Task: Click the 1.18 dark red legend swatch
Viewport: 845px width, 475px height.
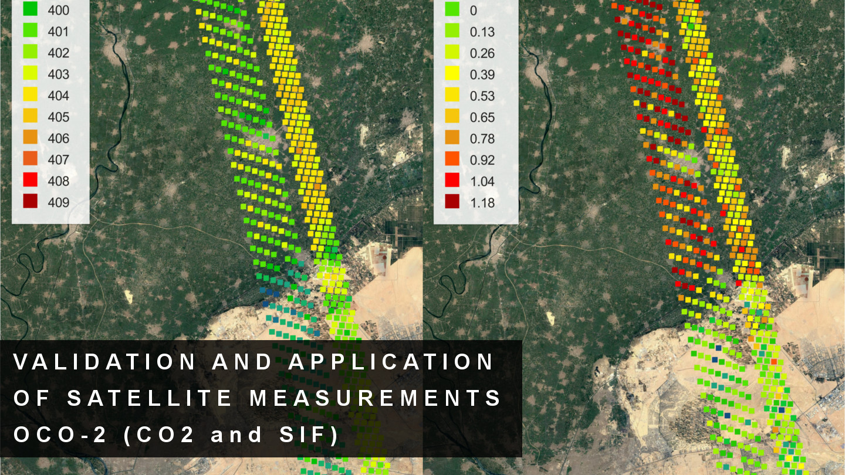Action: 452,202
